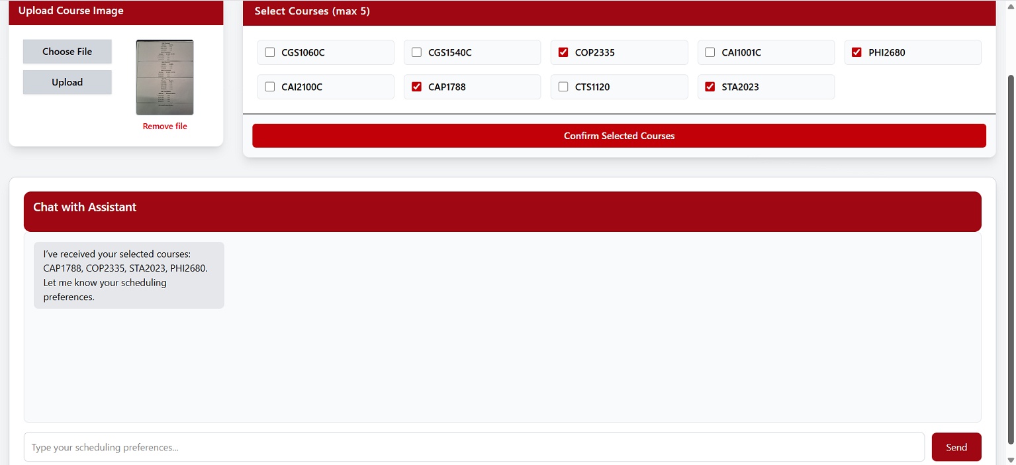Check the CGS1060C course checkbox
Image resolution: width=1016 pixels, height=465 pixels.
pos(270,52)
